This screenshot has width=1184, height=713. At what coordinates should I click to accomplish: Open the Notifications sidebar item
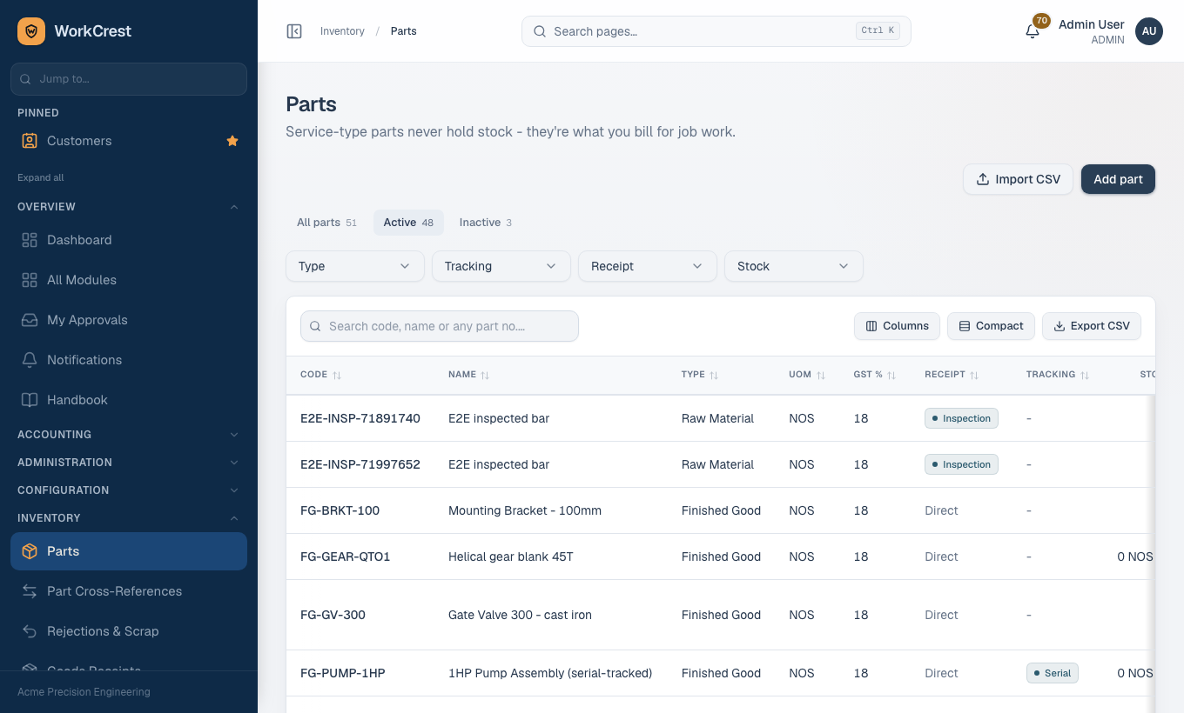pyautogui.click(x=129, y=360)
